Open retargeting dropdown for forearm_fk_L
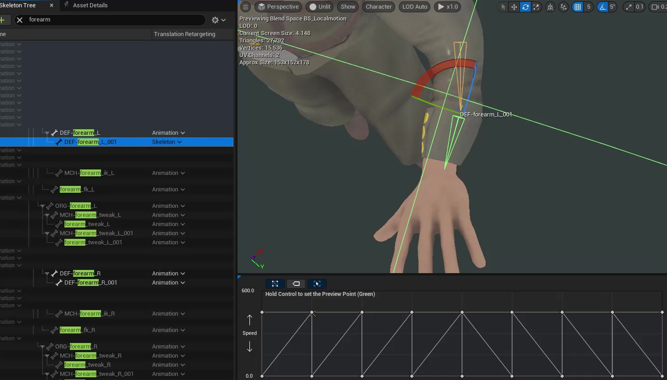The width and height of the screenshot is (667, 380). coord(169,190)
